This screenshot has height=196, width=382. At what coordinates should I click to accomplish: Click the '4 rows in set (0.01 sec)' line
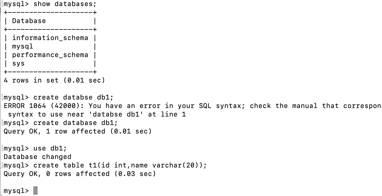54,80
